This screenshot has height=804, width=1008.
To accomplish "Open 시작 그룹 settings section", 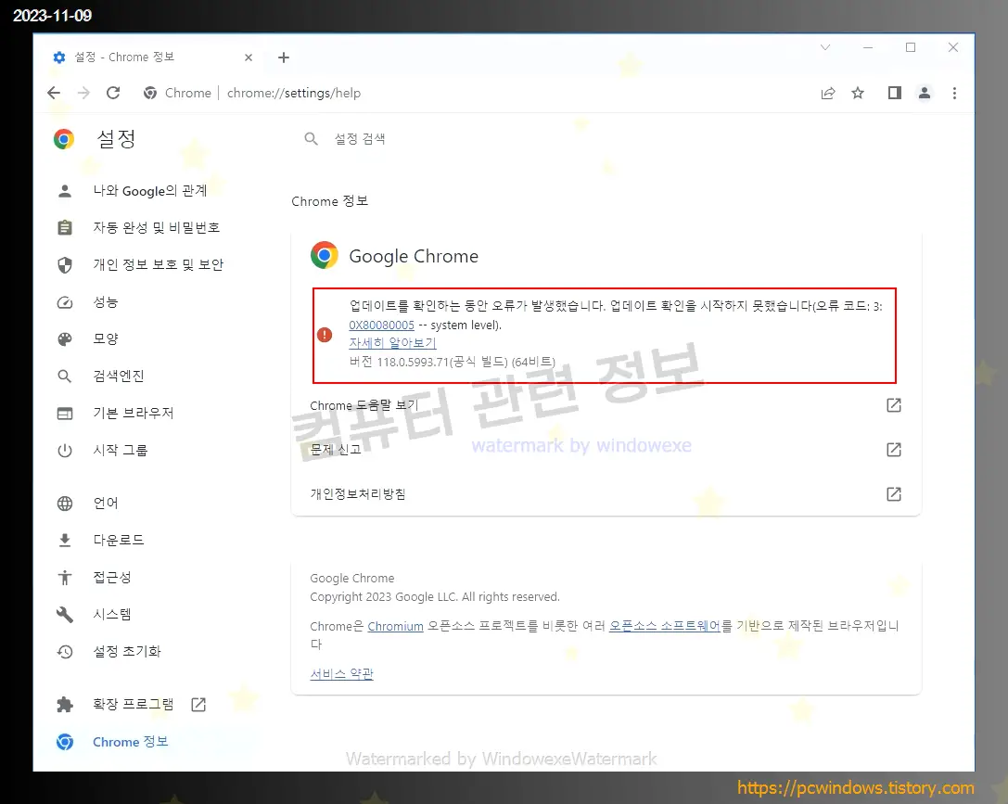I will tap(121, 451).
